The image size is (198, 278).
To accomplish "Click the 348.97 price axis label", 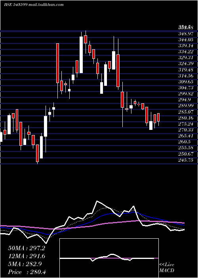I will (x=186, y=33).
